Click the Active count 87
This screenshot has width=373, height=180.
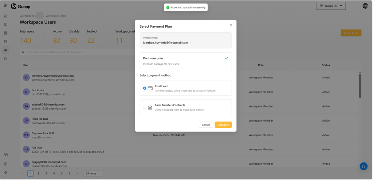click(57, 41)
